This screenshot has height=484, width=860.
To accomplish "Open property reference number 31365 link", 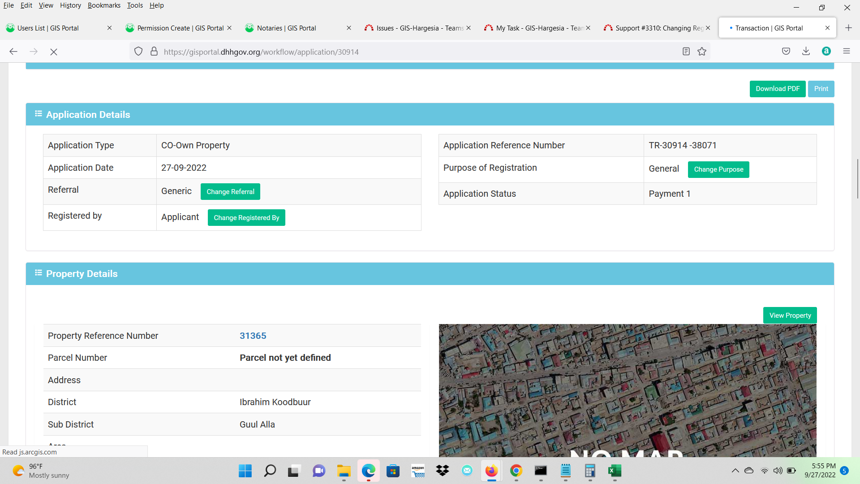I will (x=253, y=336).
